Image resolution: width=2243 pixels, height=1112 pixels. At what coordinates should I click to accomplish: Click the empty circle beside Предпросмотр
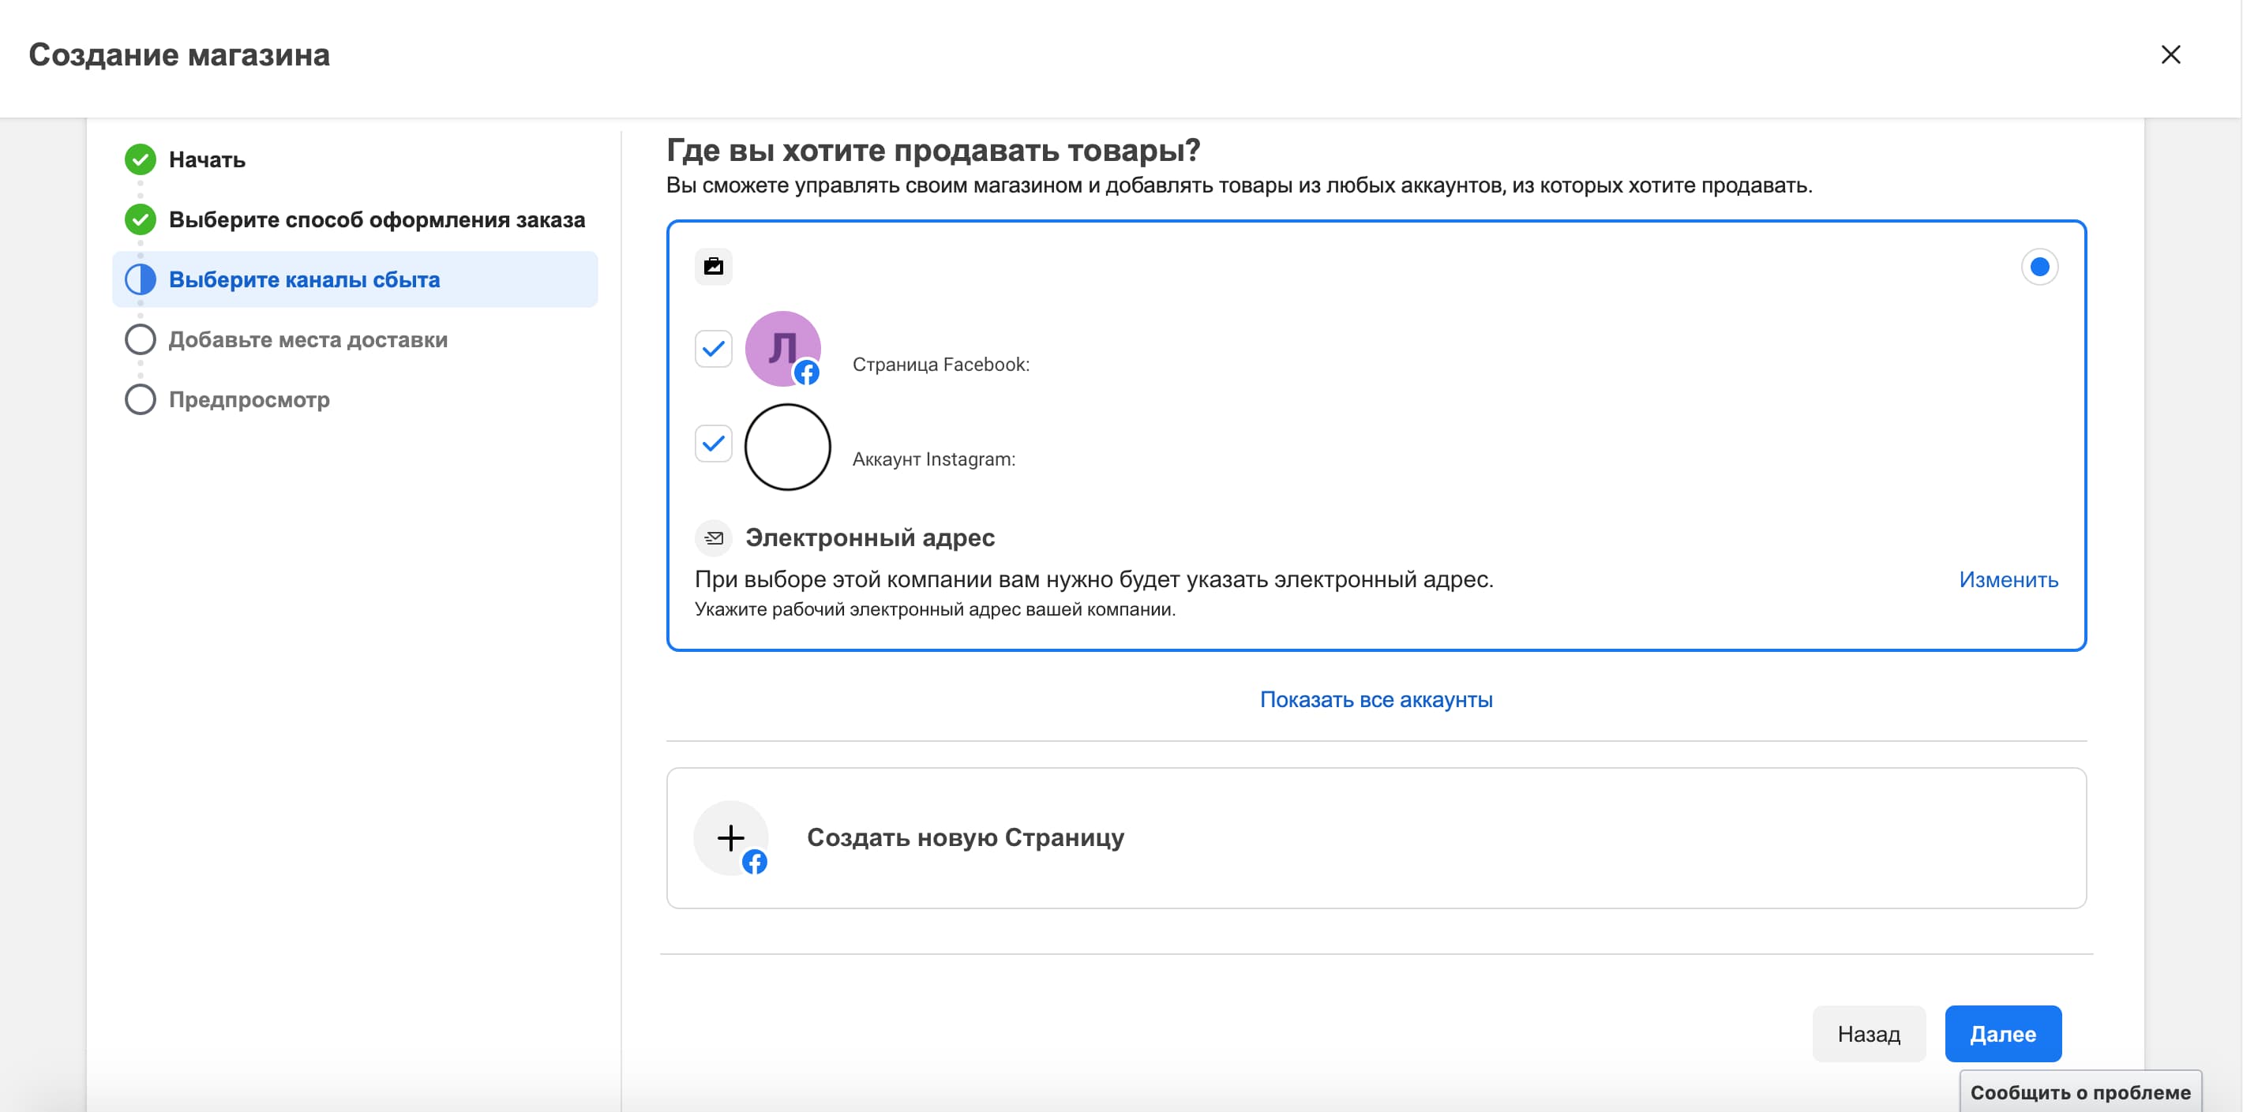(x=141, y=399)
